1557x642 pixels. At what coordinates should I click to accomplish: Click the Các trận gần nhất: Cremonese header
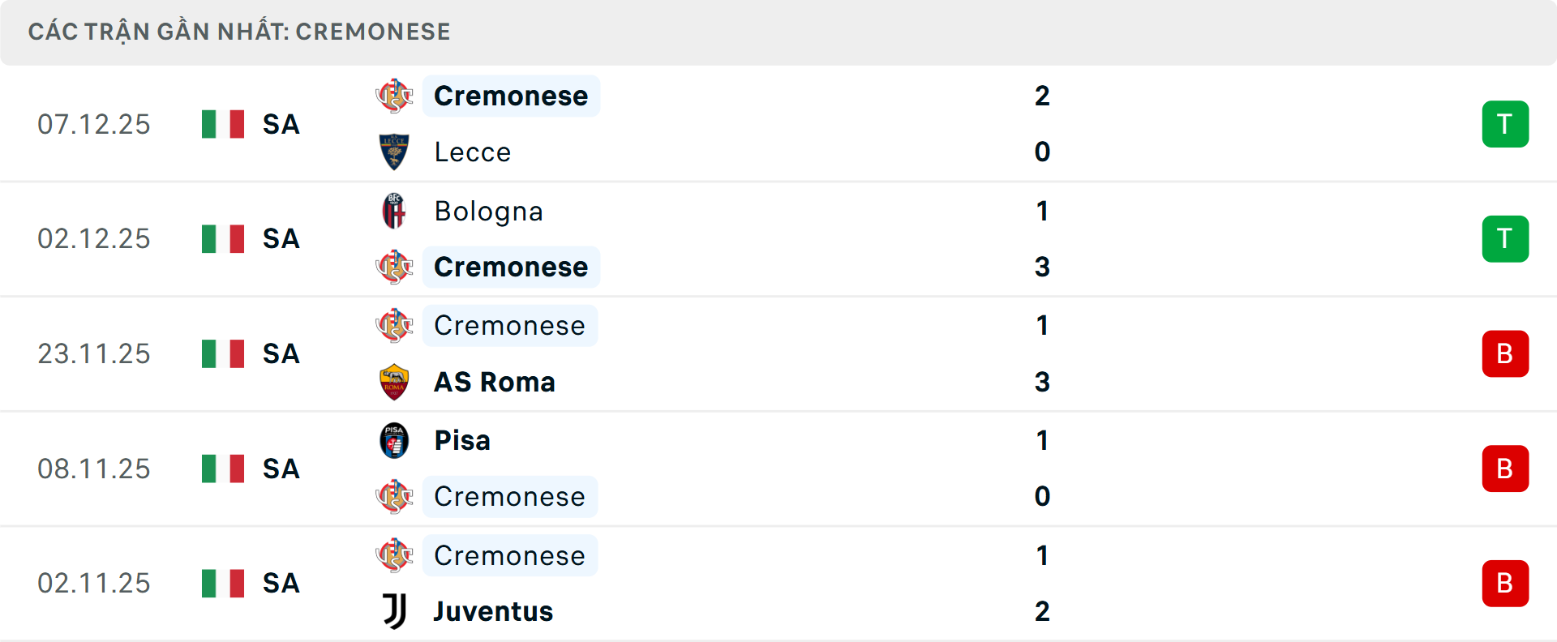click(x=239, y=32)
